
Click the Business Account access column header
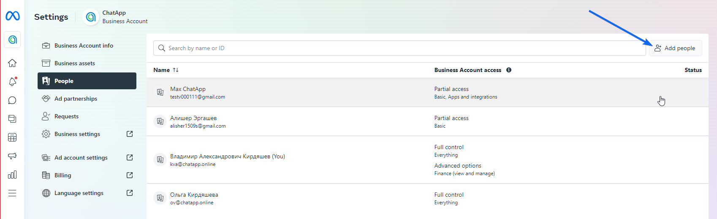(468, 70)
